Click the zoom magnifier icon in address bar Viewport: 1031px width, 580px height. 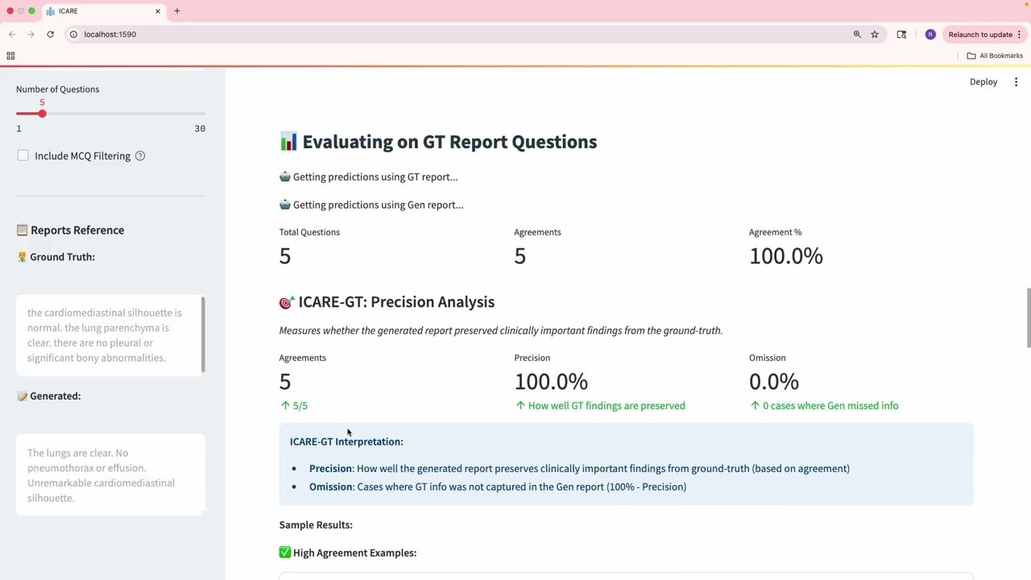click(857, 35)
